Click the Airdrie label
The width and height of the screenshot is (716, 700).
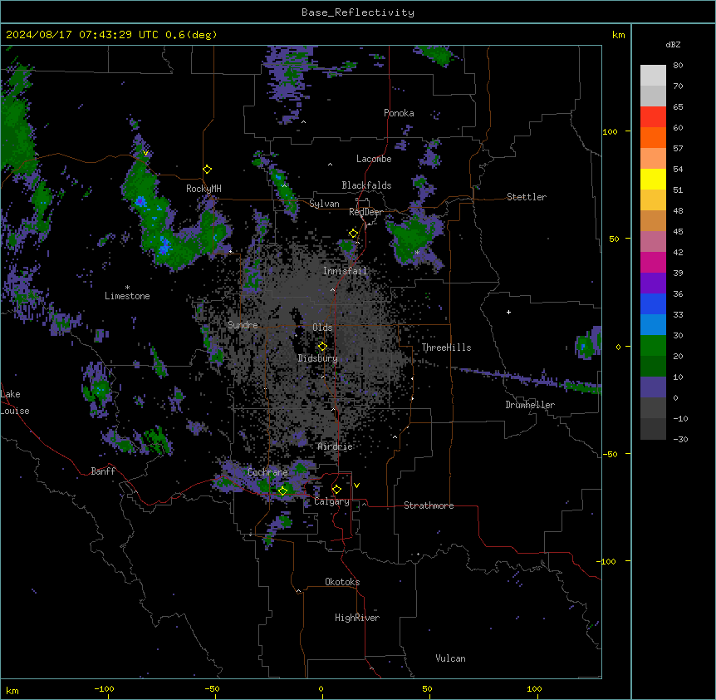[336, 446]
